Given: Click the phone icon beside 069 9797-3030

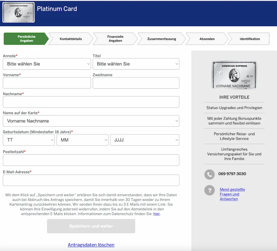Looking at the screenshot, I should click(209, 174).
